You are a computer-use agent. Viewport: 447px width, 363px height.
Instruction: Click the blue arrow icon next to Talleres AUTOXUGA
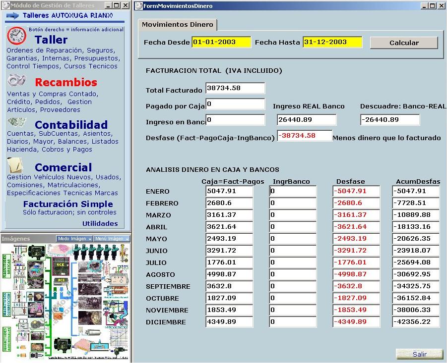tap(12, 16)
